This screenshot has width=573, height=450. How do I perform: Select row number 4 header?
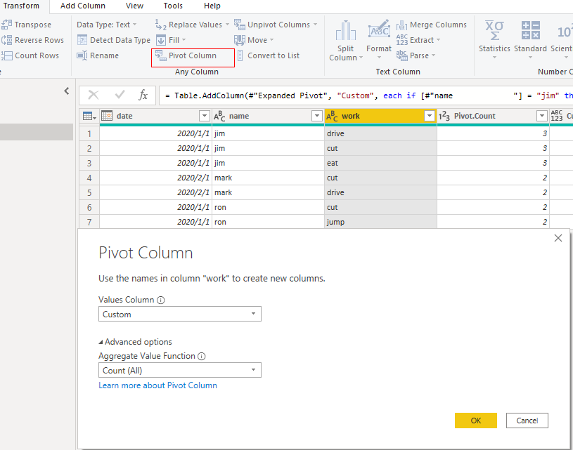click(x=89, y=178)
